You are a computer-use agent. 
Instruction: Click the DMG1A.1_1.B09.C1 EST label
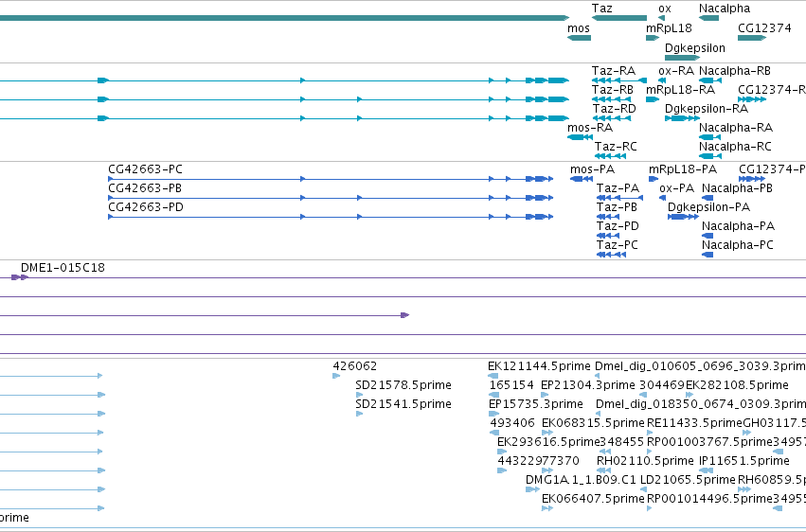click(x=581, y=480)
